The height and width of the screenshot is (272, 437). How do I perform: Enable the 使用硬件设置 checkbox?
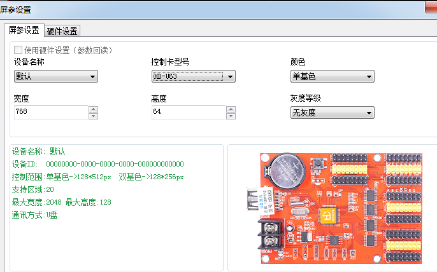pos(18,50)
